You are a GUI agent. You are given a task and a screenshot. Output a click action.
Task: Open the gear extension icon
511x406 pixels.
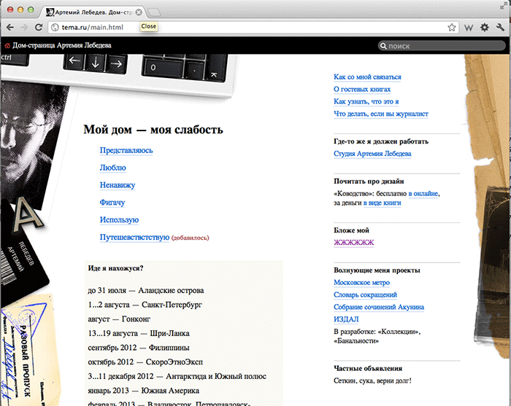pos(485,28)
